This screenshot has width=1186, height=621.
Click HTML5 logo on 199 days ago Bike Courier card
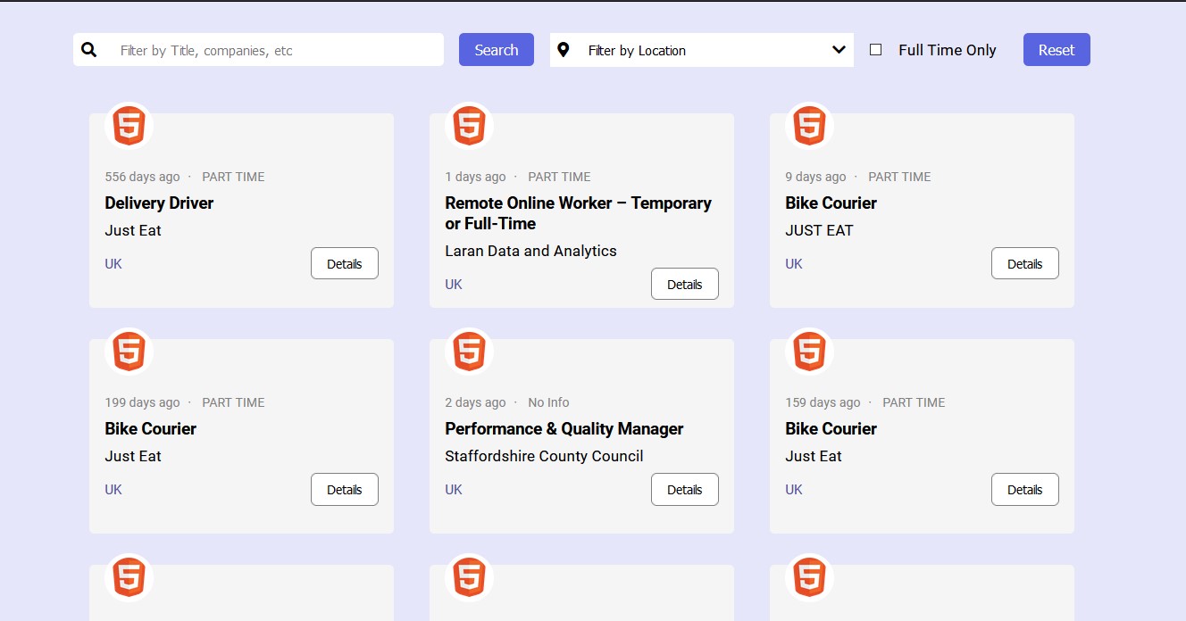pyautogui.click(x=129, y=352)
